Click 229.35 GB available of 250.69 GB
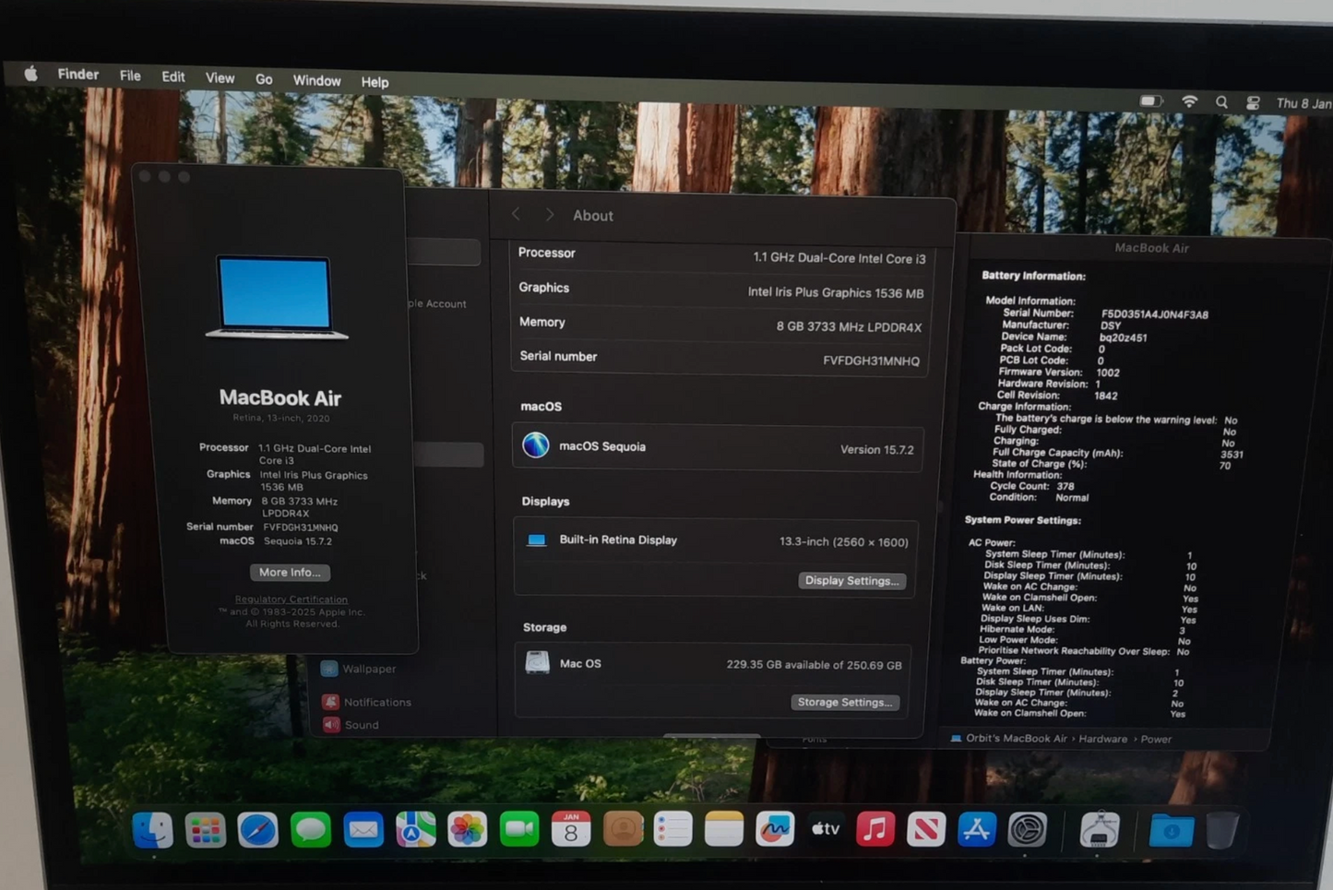This screenshot has height=890, width=1333. pyautogui.click(x=814, y=664)
